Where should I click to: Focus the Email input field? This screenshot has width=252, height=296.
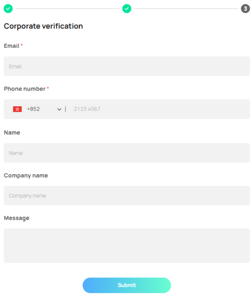click(127, 66)
